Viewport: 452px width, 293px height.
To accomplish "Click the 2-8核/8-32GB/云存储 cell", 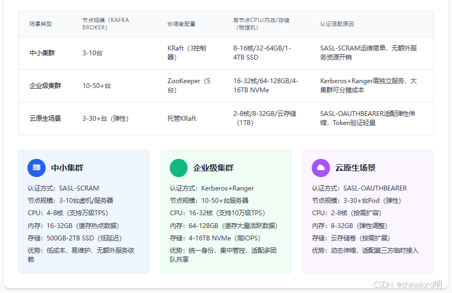I will pos(264,118).
